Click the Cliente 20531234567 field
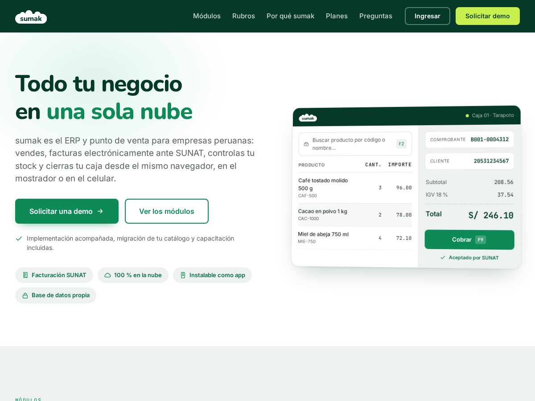Image resolution: width=535 pixels, height=401 pixels. pyautogui.click(x=469, y=161)
